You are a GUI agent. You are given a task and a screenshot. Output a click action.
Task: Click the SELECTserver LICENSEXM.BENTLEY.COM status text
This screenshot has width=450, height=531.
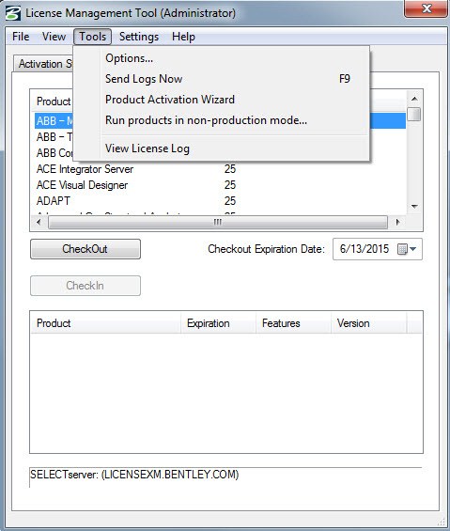click(x=134, y=474)
